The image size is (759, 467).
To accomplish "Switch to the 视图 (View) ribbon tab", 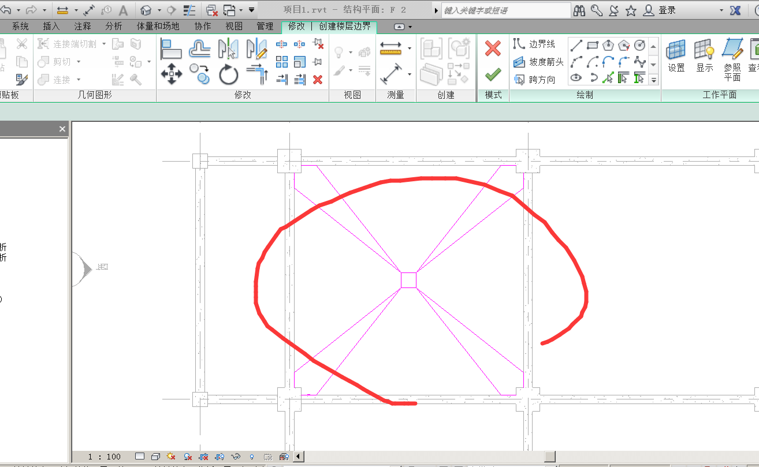I will click(234, 27).
